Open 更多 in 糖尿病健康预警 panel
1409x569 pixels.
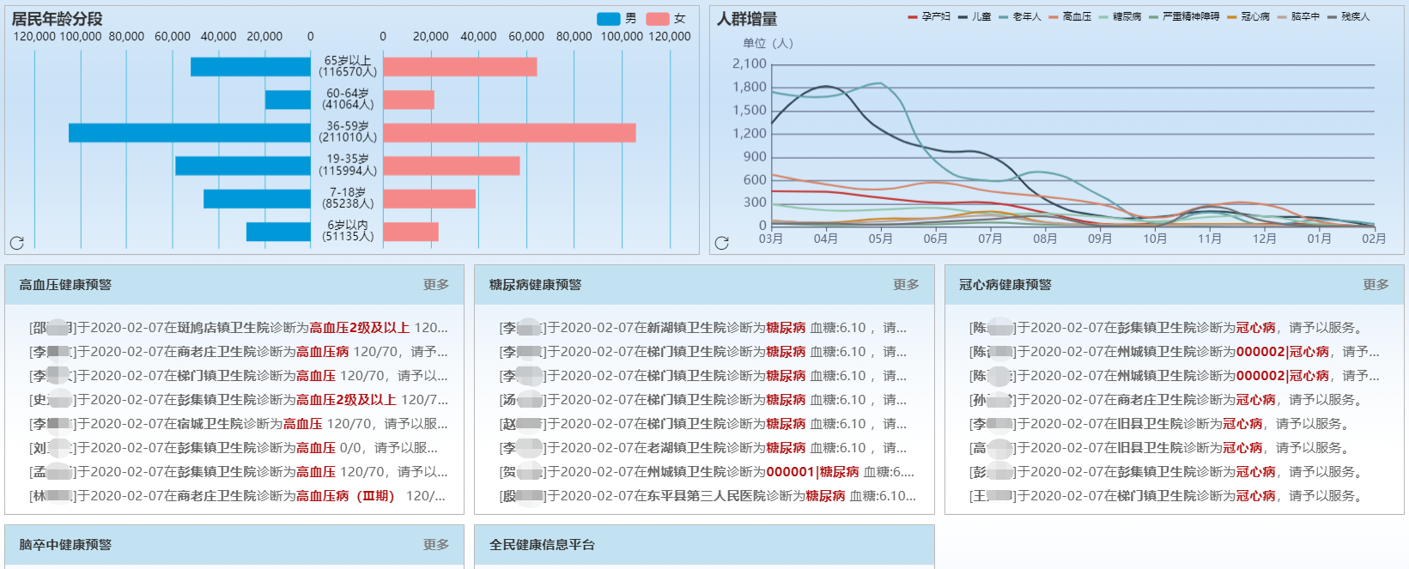pyautogui.click(x=906, y=285)
